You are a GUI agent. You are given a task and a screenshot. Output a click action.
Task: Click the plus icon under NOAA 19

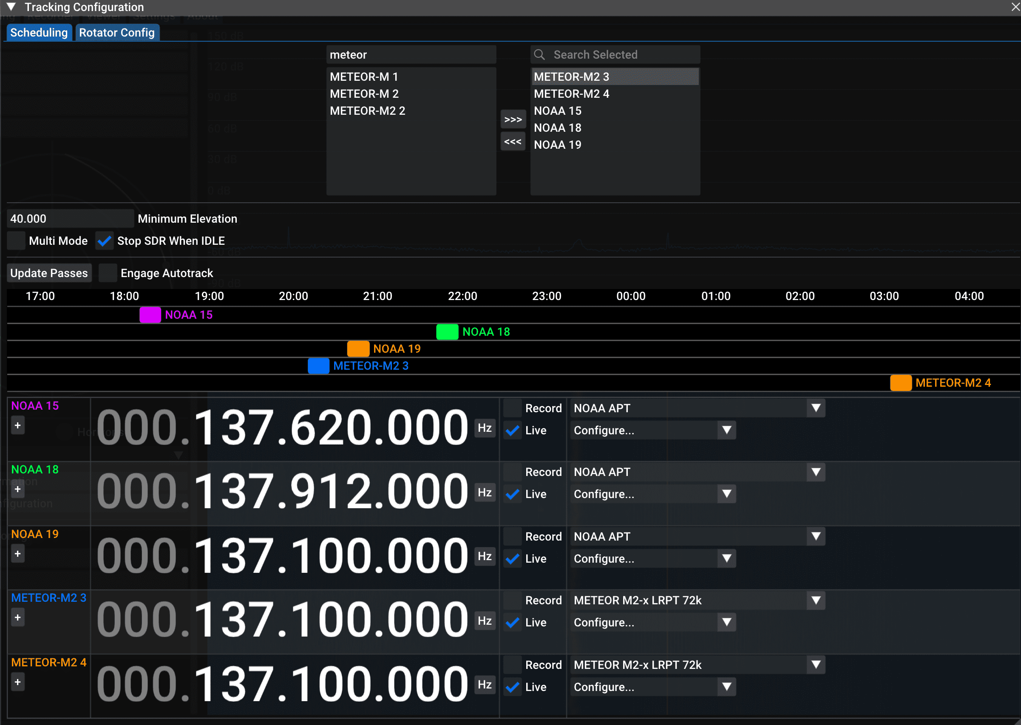point(18,554)
